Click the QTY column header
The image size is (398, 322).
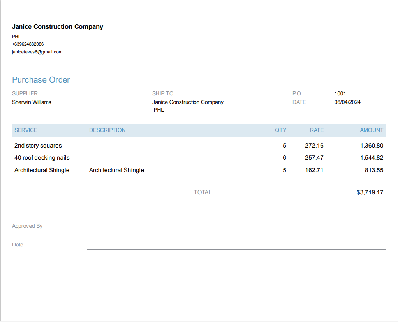click(280, 130)
